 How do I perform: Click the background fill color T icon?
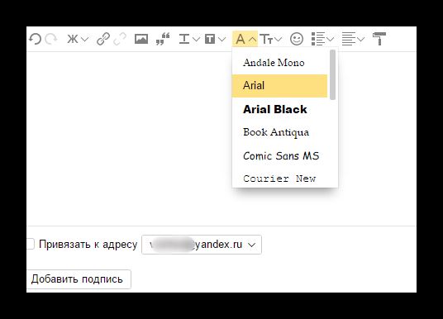[x=210, y=39]
